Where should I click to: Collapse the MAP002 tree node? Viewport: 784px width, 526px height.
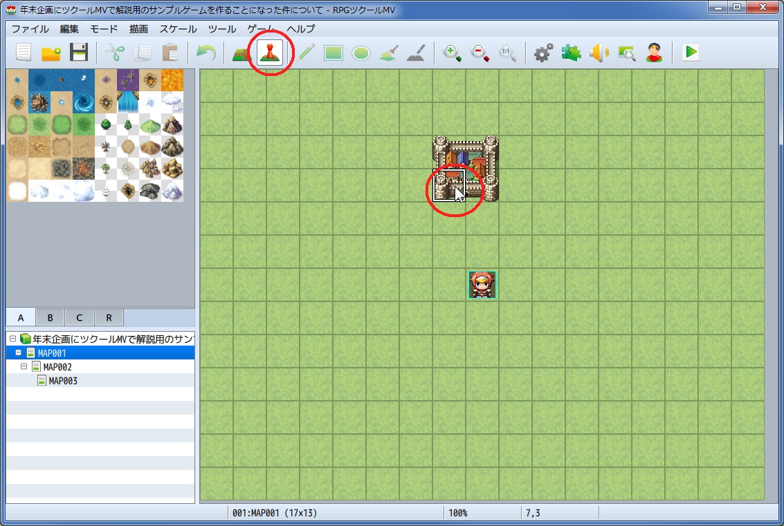pos(24,366)
